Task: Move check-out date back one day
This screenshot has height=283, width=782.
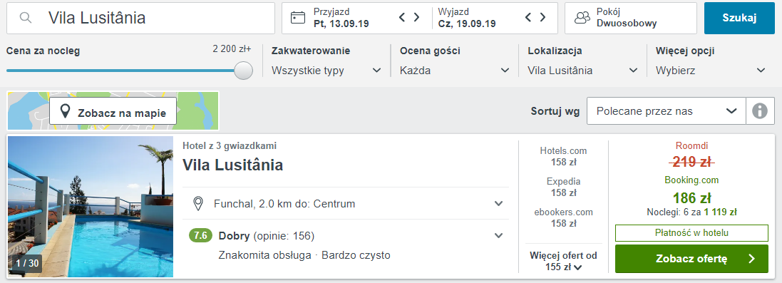Action: [529, 18]
